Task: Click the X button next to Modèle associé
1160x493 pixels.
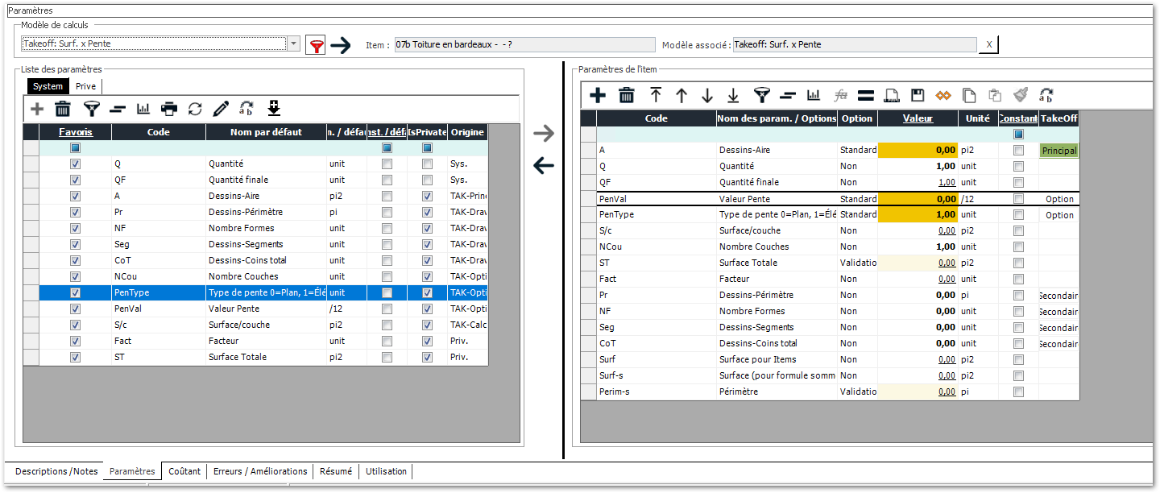Action: 988,44
